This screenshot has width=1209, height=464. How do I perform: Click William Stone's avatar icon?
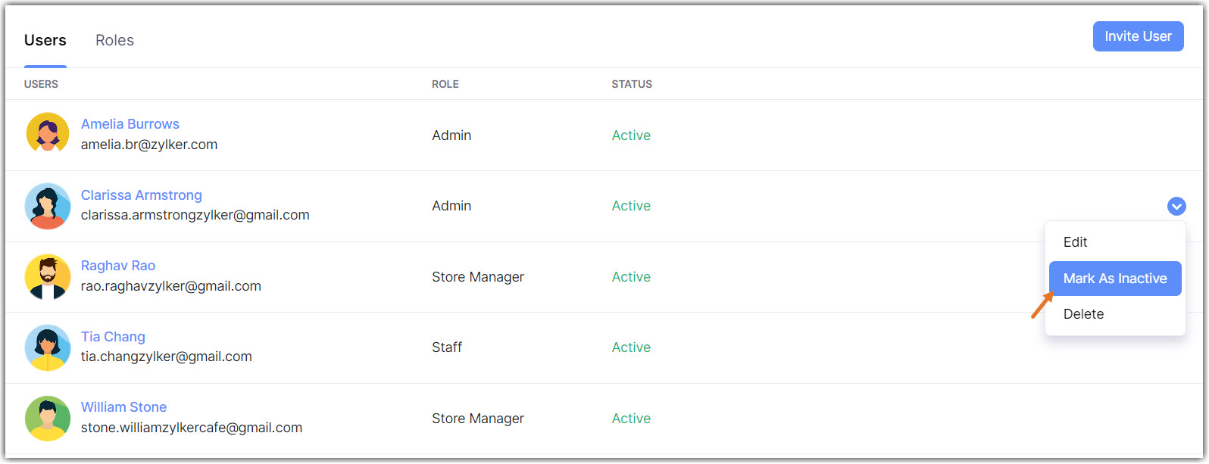[48, 418]
